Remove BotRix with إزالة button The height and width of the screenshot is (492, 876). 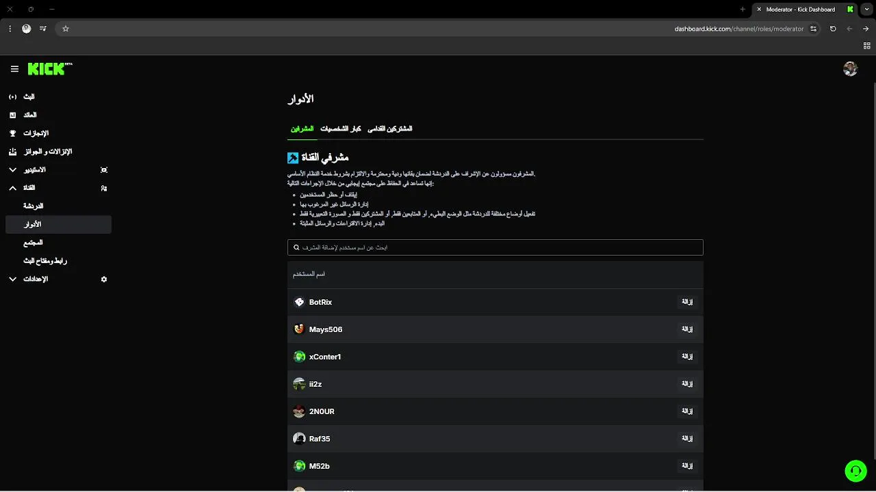coord(687,302)
